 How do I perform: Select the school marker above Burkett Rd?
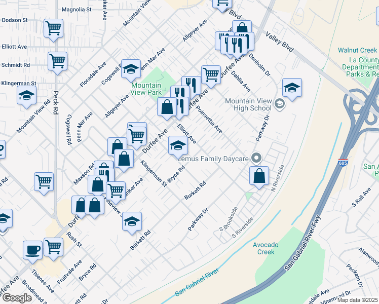click(132, 222)
